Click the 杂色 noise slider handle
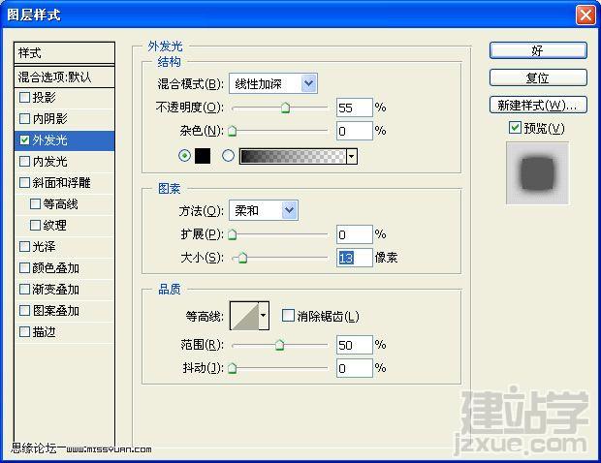This screenshot has width=601, height=463. click(x=233, y=132)
